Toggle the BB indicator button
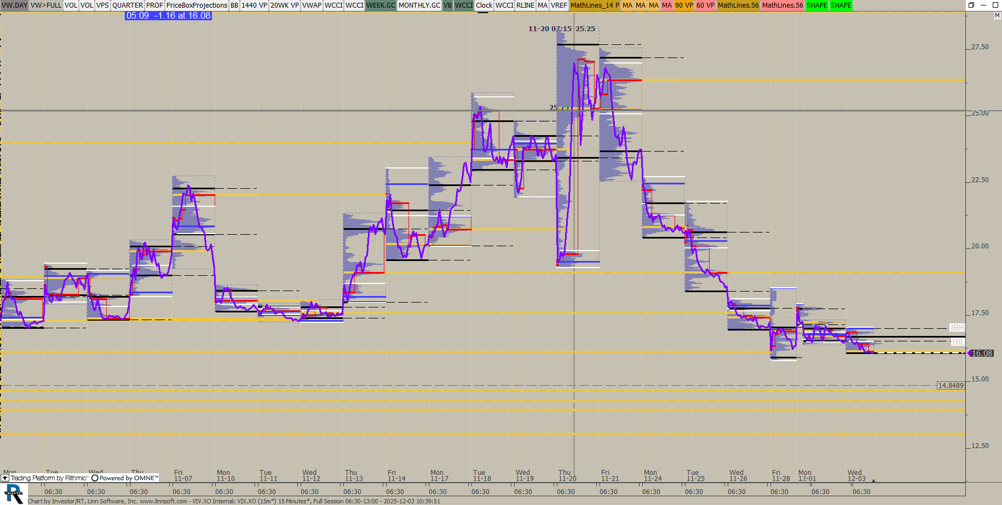 234,5
